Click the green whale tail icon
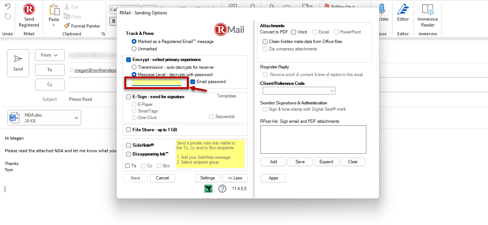Viewport: 488px width, 225px height. click(208, 189)
